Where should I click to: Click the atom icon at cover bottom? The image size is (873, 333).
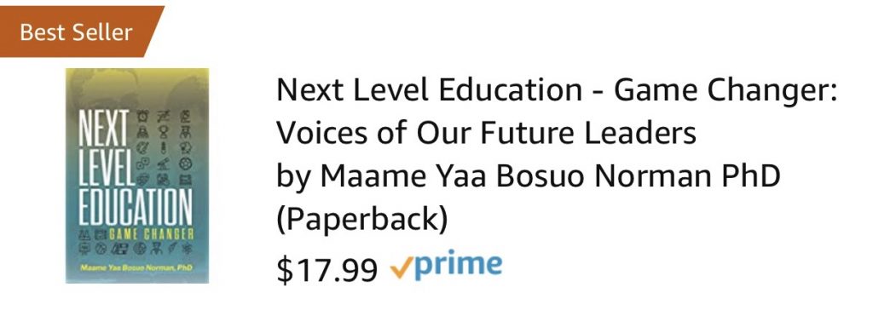187,249
